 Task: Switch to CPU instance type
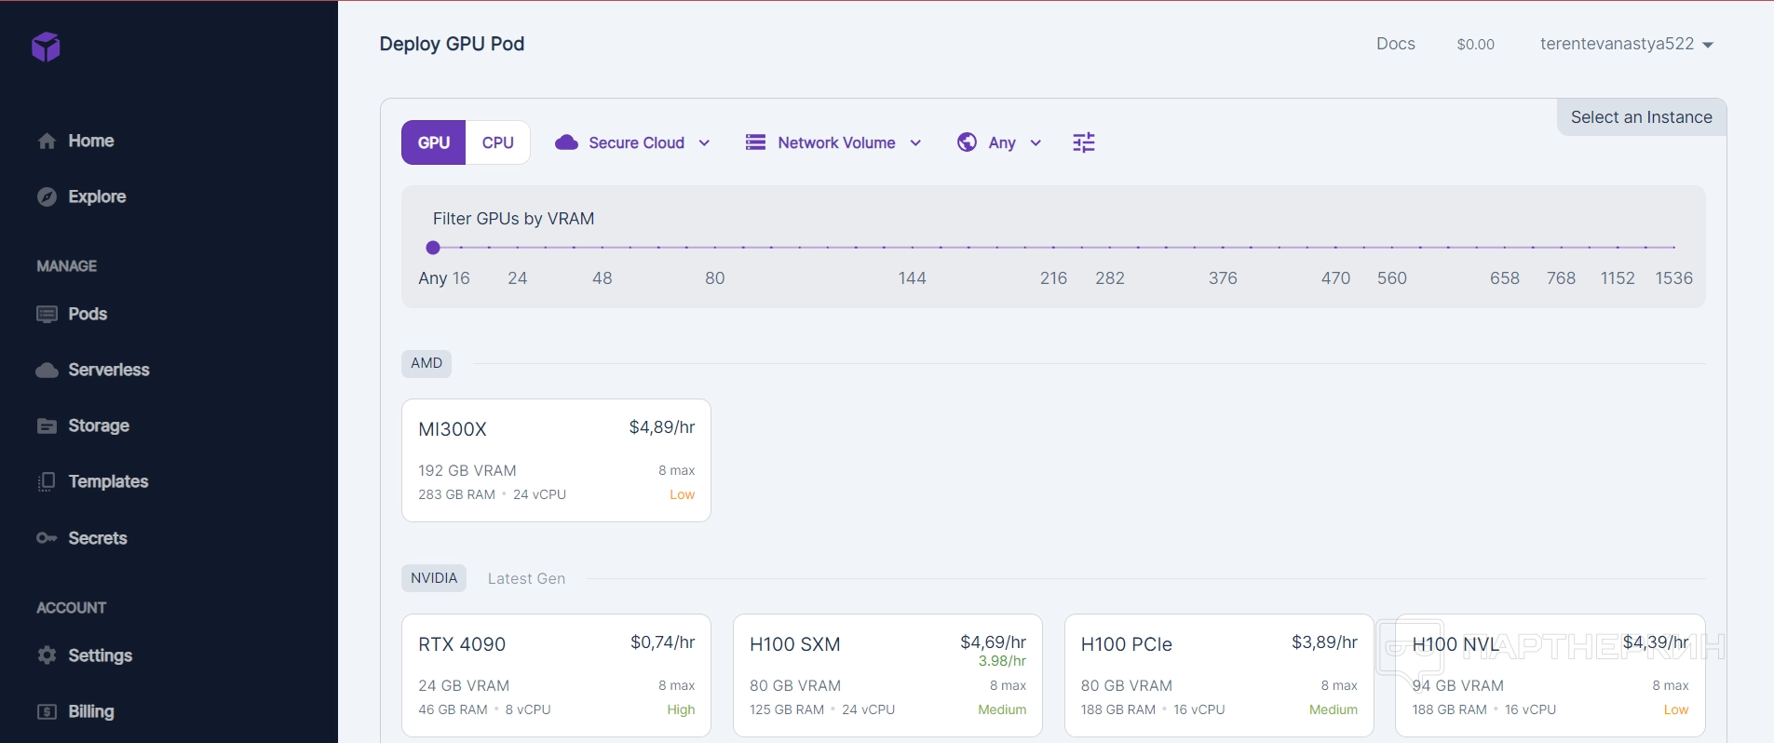[497, 142]
